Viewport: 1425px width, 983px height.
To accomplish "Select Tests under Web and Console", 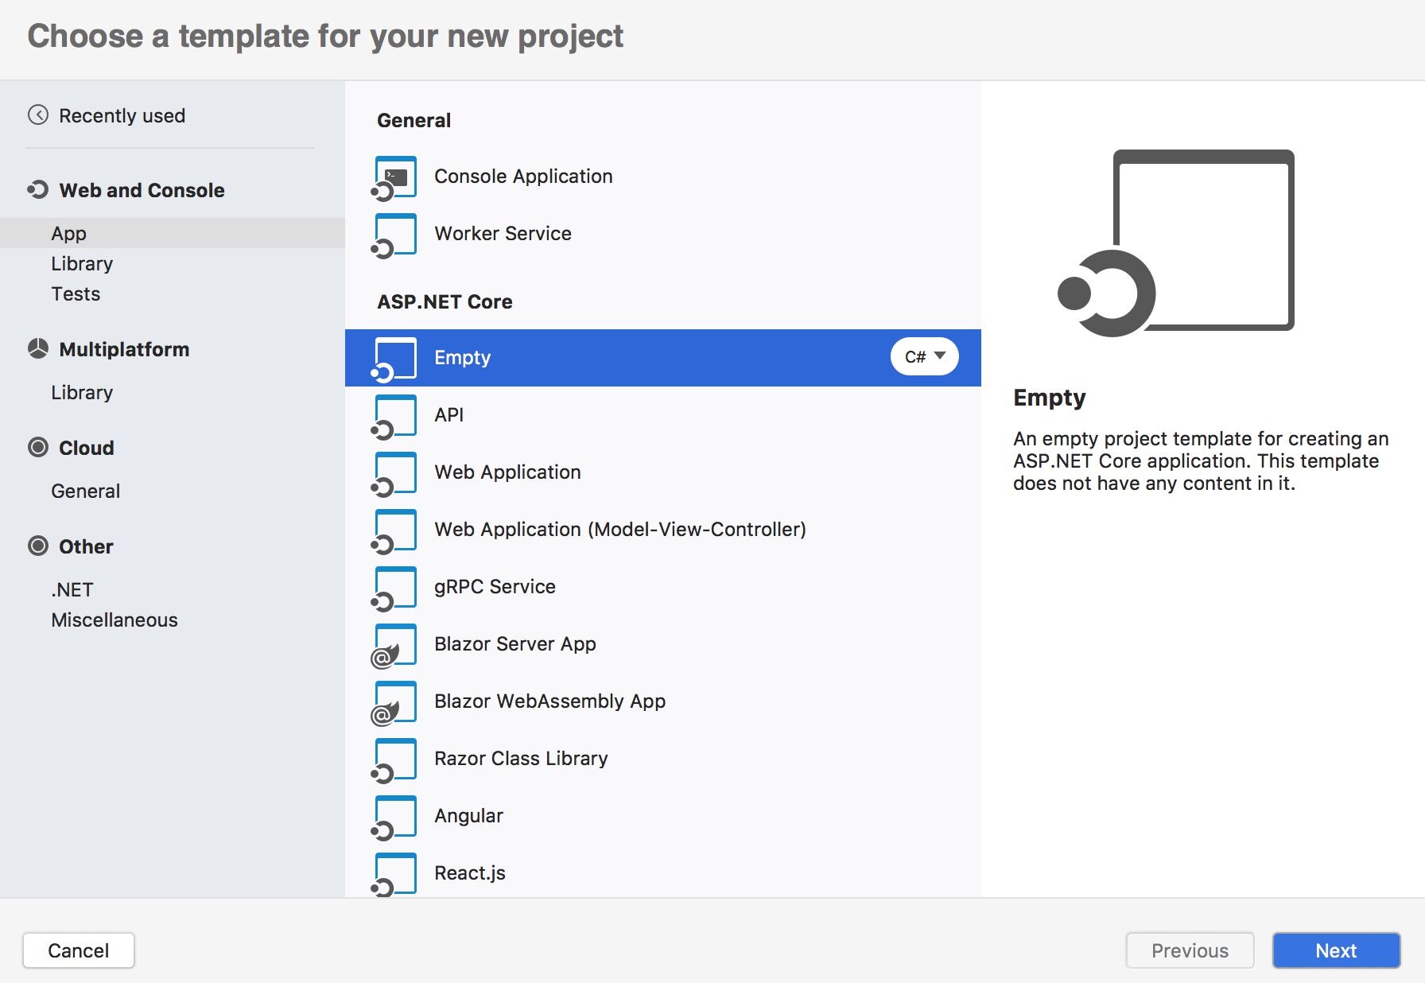I will 76,293.
